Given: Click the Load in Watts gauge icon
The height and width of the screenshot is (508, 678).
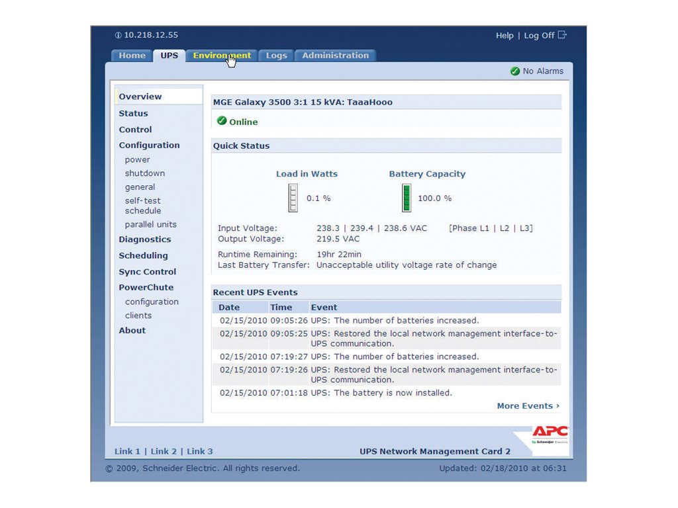Looking at the screenshot, I should (293, 198).
